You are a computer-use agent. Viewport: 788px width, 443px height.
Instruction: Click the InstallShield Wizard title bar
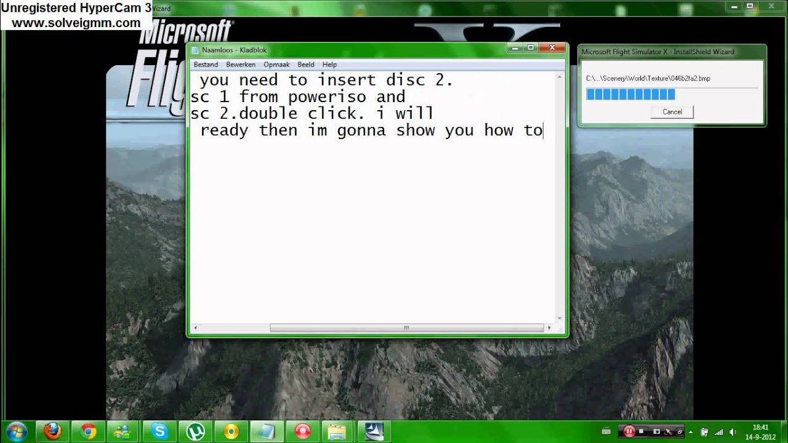click(x=672, y=52)
